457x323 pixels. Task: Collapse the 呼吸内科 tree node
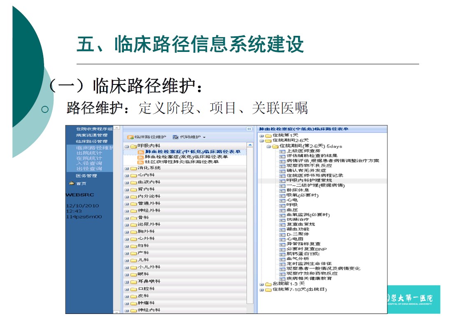pyautogui.click(x=127, y=146)
